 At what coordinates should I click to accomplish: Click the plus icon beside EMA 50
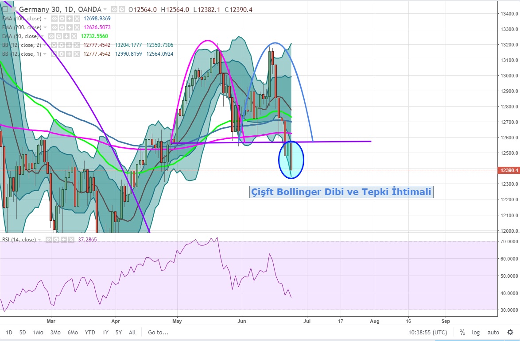point(66,36)
